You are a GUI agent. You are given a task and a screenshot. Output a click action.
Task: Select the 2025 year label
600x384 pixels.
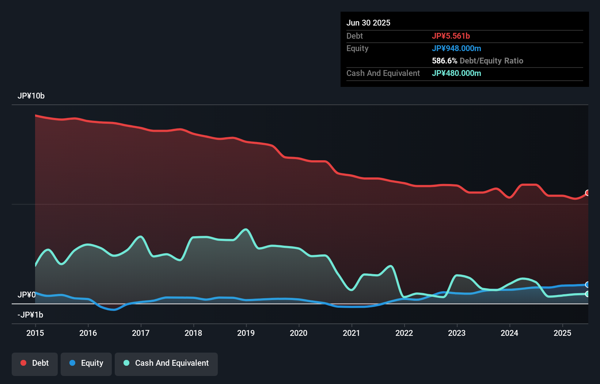point(563,333)
